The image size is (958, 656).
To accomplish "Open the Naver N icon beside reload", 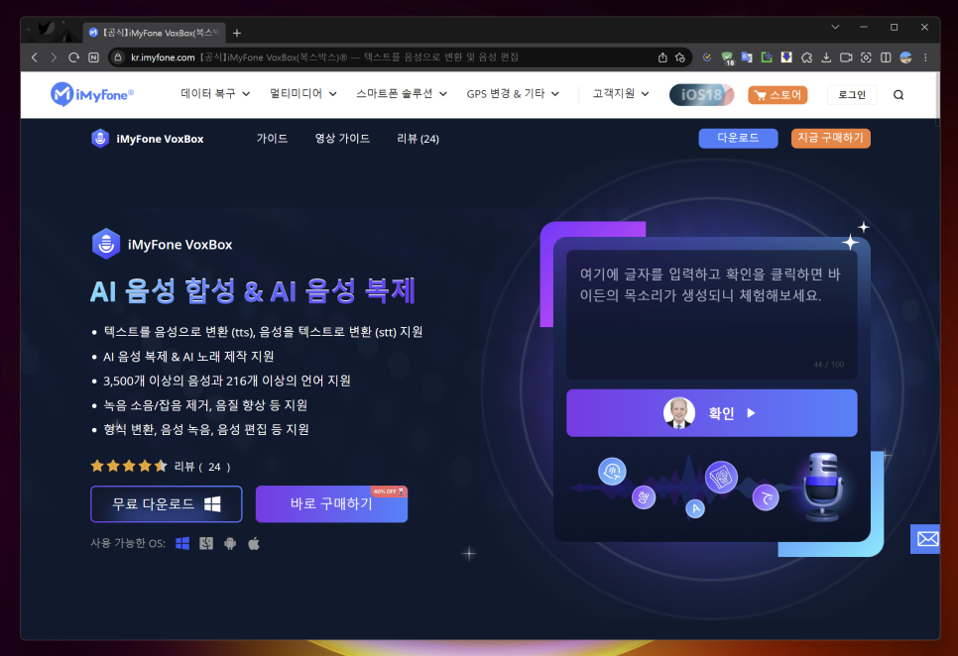I will pos(93,57).
